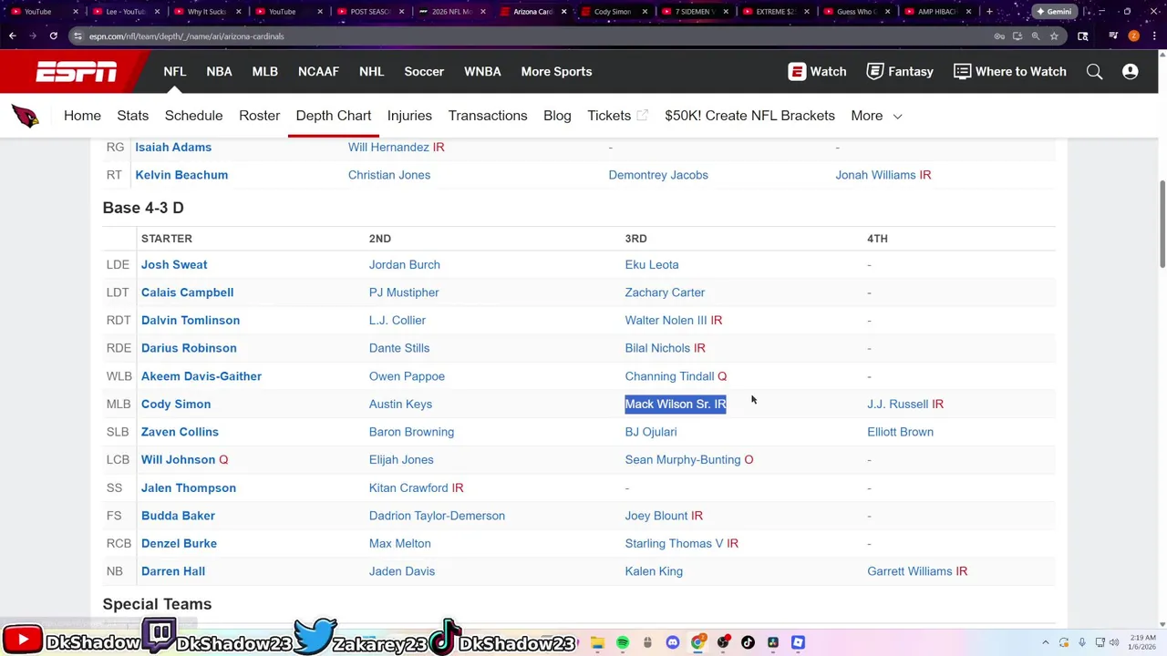Viewport: 1167px width, 656px height.
Task: Switch to the Stats tab
Action: pos(132,116)
